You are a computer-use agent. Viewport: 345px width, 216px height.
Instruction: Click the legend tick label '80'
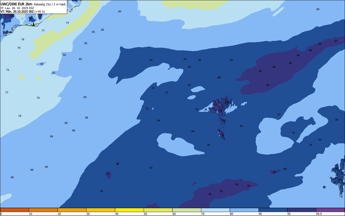coord(232,214)
